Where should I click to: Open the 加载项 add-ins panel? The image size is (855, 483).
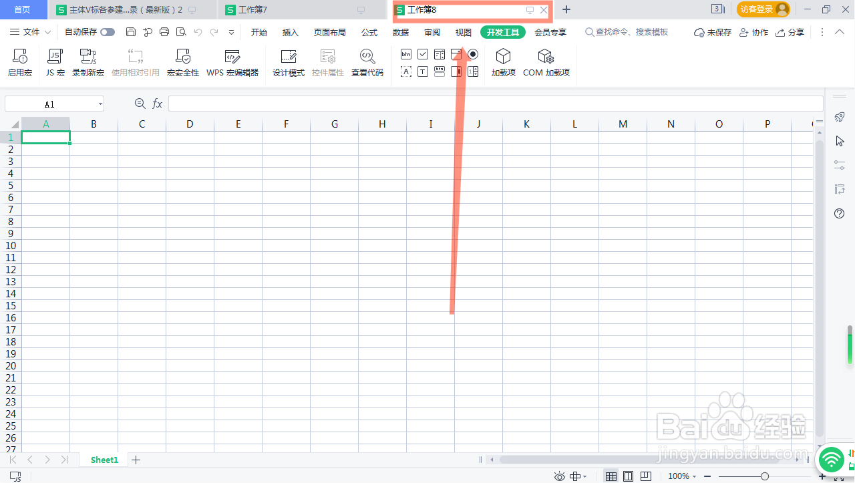click(503, 62)
